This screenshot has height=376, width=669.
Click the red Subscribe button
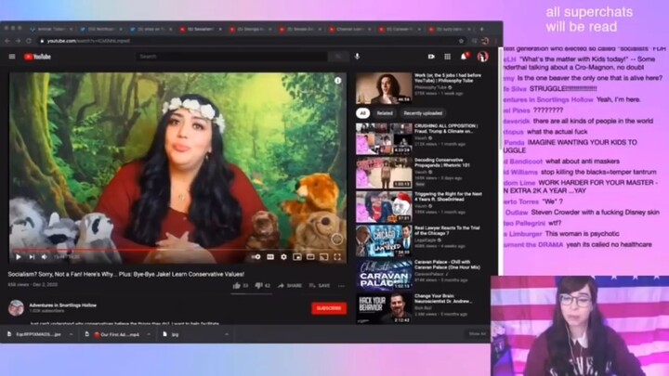coord(329,308)
